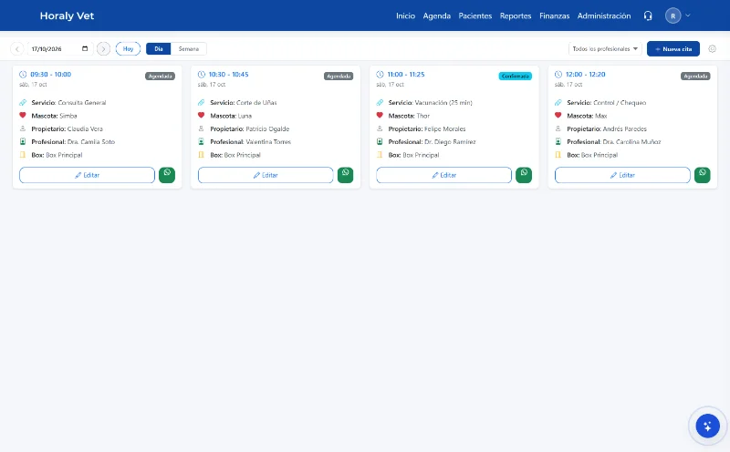Click date input showing 17/10/2026
This screenshot has width=730, height=452.
pyautogui.click(x=59, y=49)
